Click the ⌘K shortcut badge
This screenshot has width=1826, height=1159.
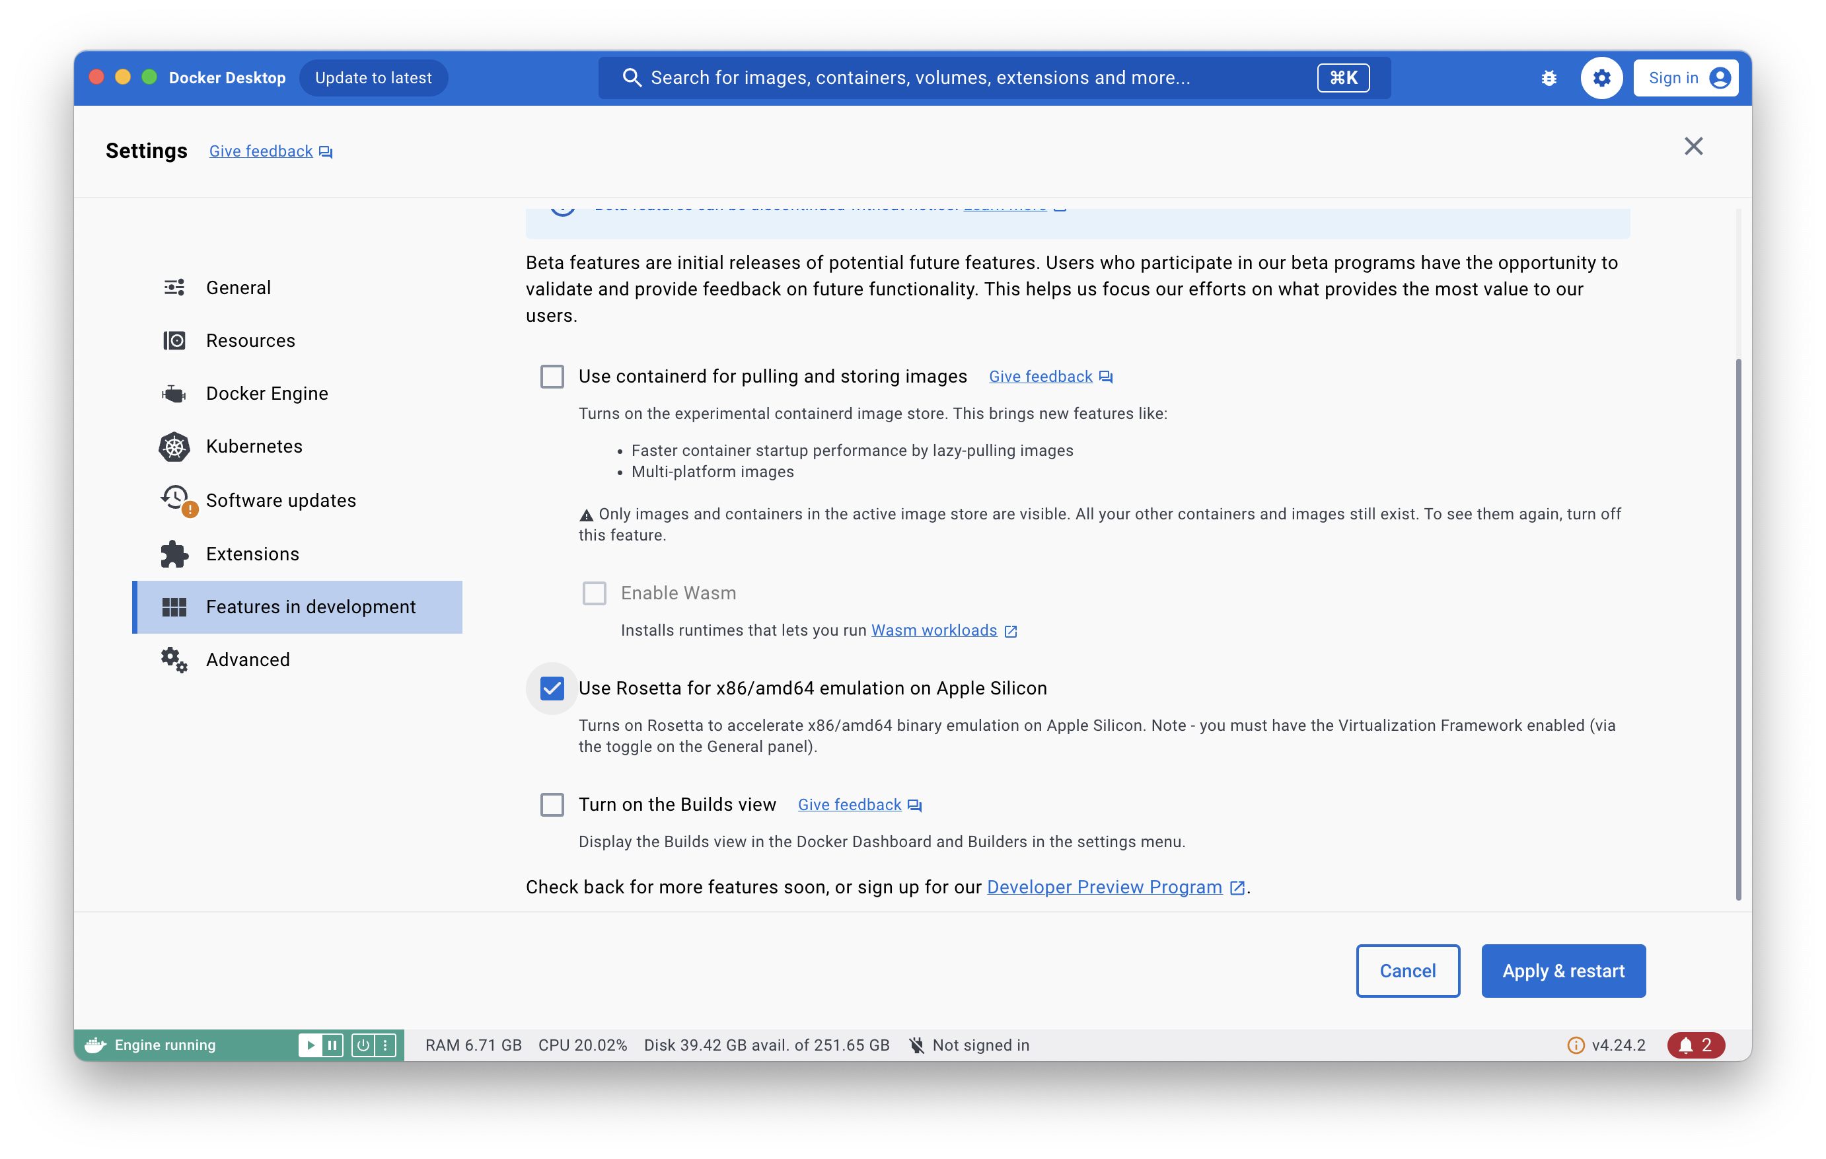[1343, 77]
